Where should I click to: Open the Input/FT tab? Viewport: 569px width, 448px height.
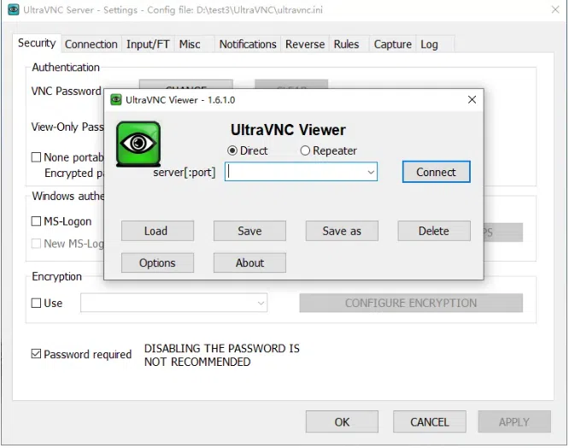tap(148, 44)
